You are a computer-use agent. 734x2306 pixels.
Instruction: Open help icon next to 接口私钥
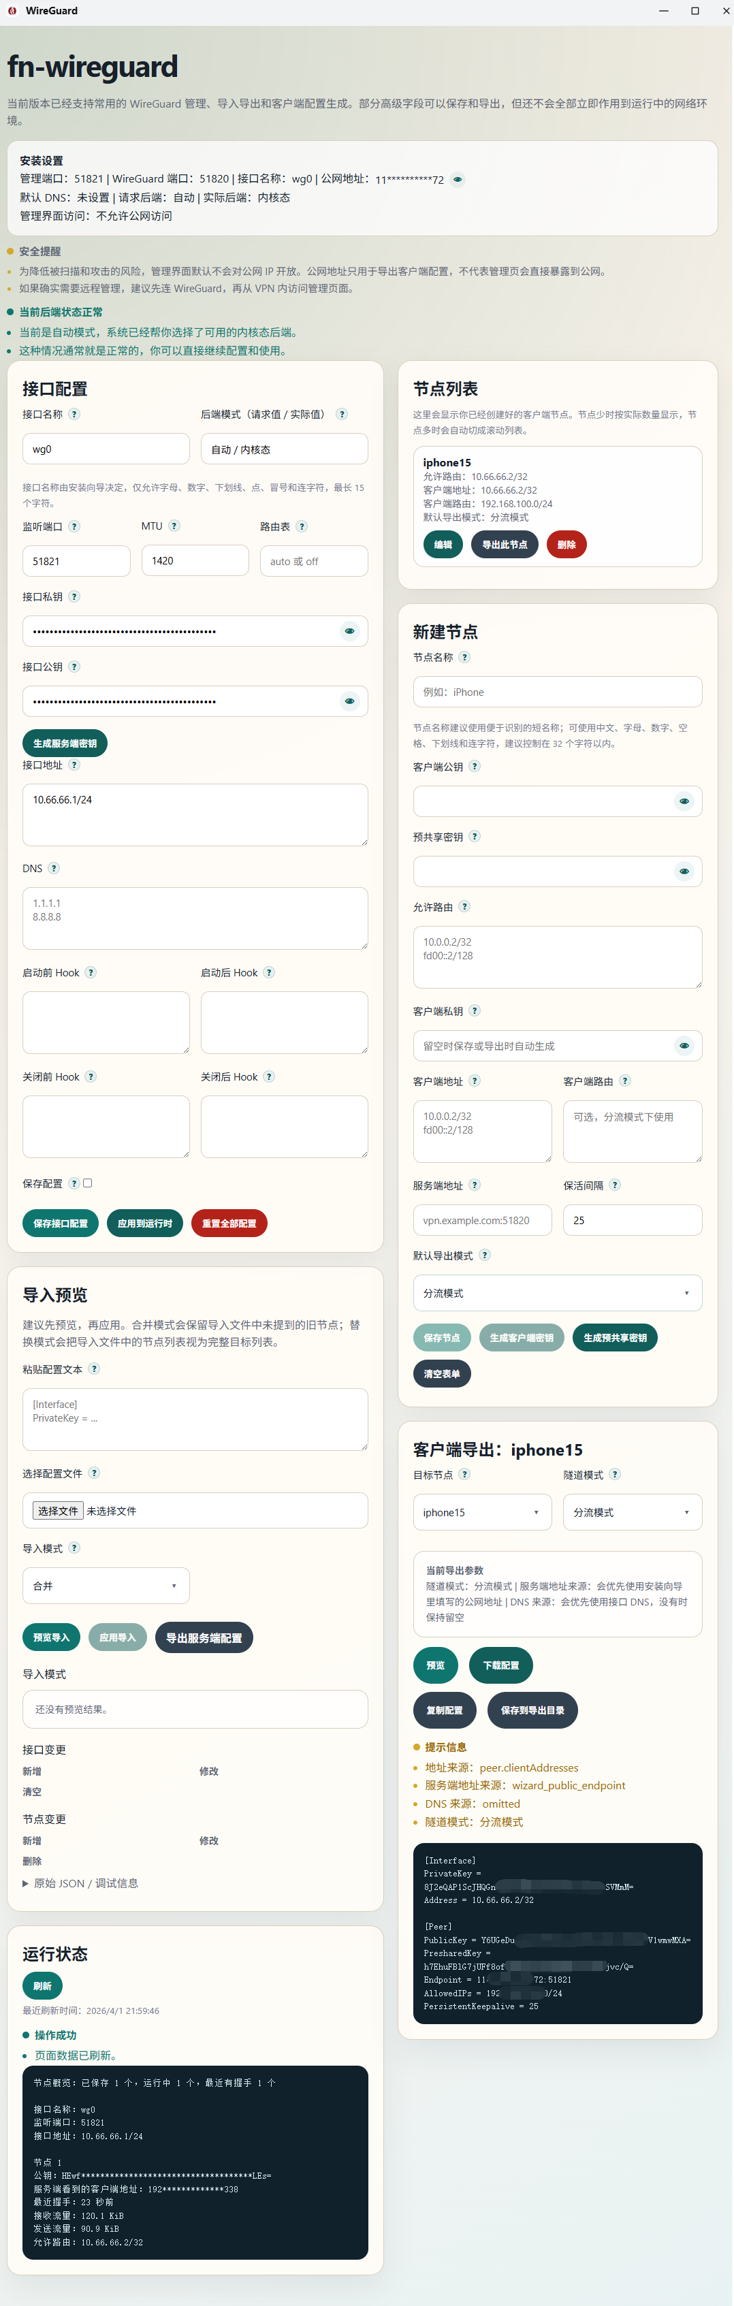[74, 596]
